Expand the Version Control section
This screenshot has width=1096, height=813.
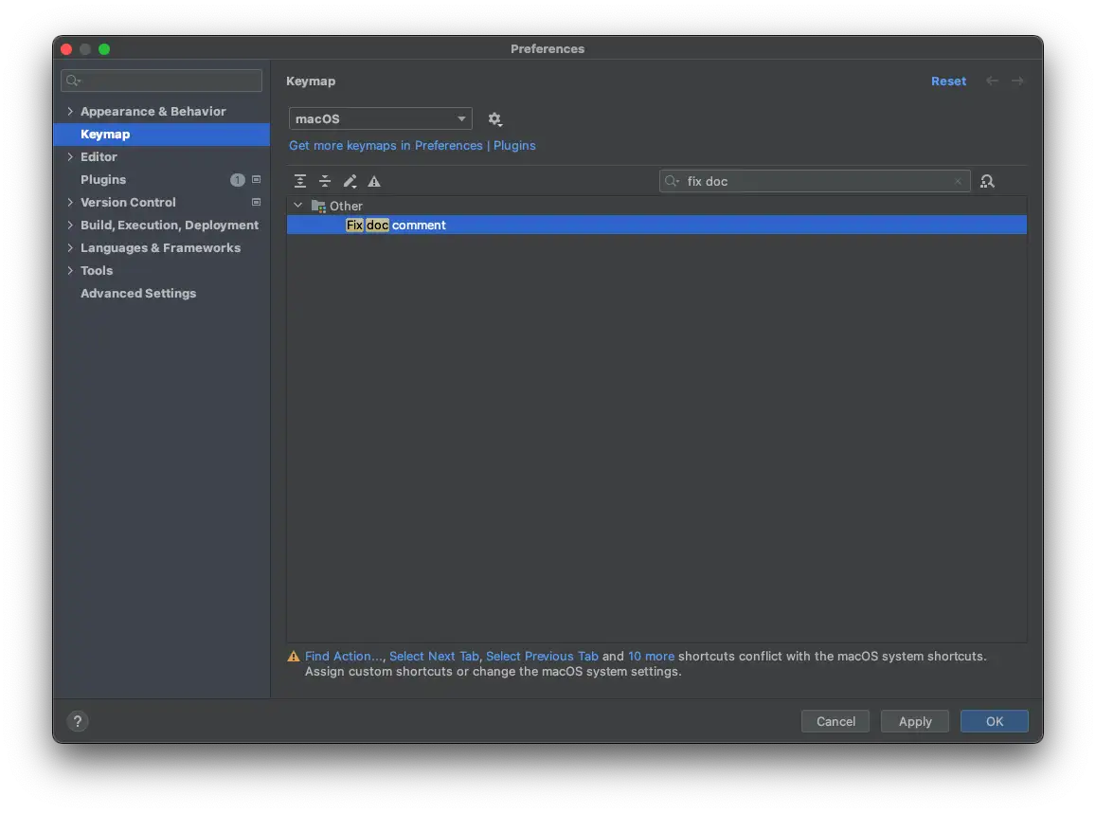[70, 202]
